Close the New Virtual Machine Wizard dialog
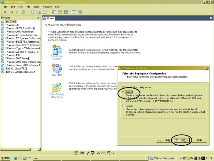Viewport: 214px width, 161px height. (x=207, y=68)
